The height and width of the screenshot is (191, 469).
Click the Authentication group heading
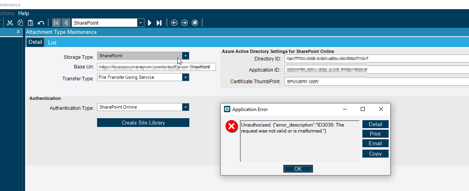tap(45, 98)
